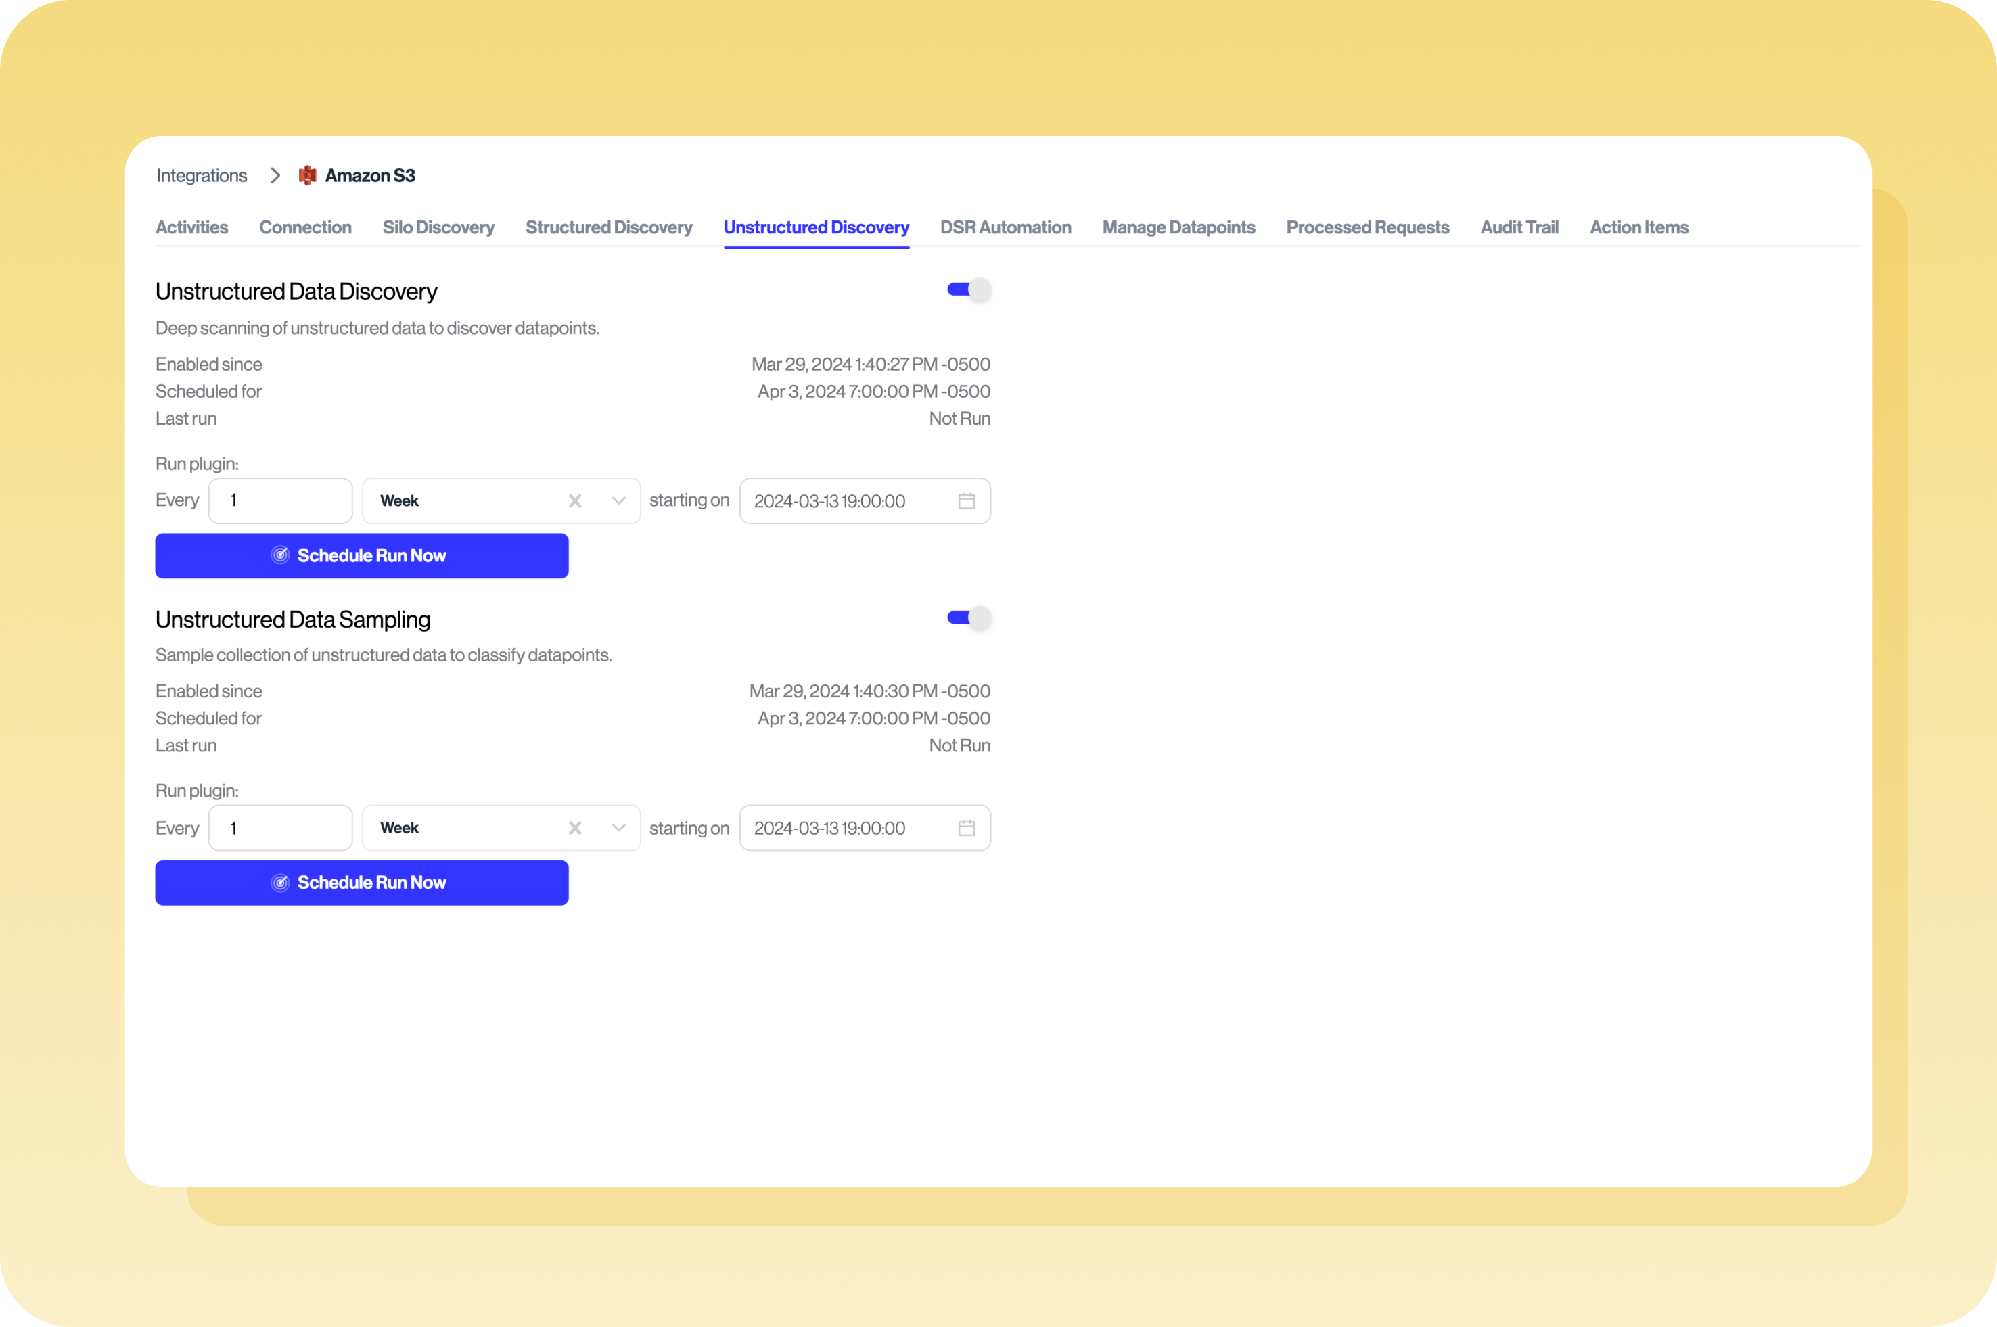The height and width of the screenshot is (1327, 1997).
Task: Click the breadcrumb chevron after Integrations
Action: 275,175
